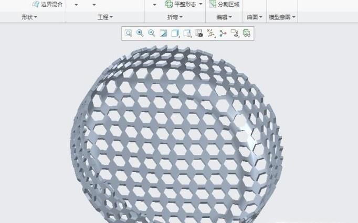Click the view manager camera icon
Image resolution: width=358 pixels, height=223 pixels.
(199, 33)
